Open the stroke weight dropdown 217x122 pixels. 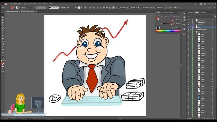34,7
